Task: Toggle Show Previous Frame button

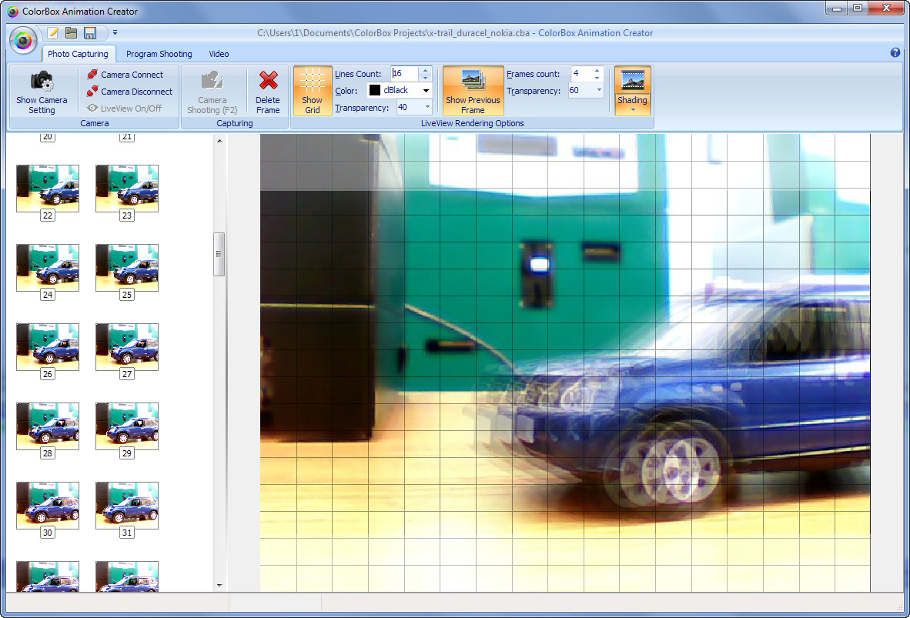Action: [473, 91]
